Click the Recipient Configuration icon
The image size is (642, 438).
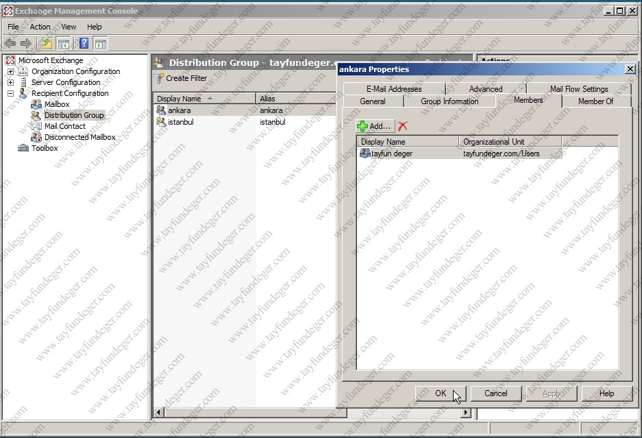[x=23, y=93]
